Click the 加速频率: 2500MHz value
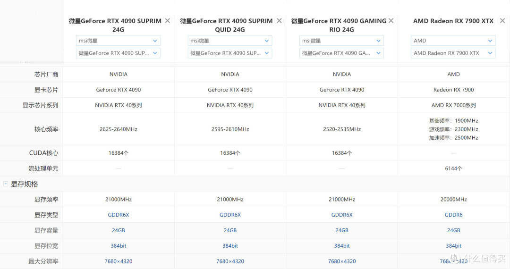This screenshot has height=269, width=510. (x=454, y=138)
